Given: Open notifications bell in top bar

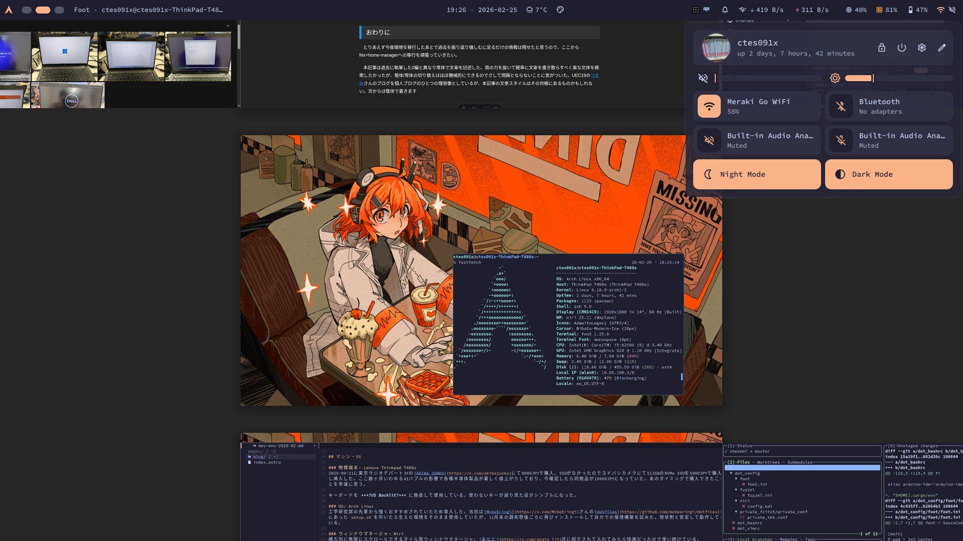Looking at the screenshot, I should pyautogui.click(x=725, y=10).
